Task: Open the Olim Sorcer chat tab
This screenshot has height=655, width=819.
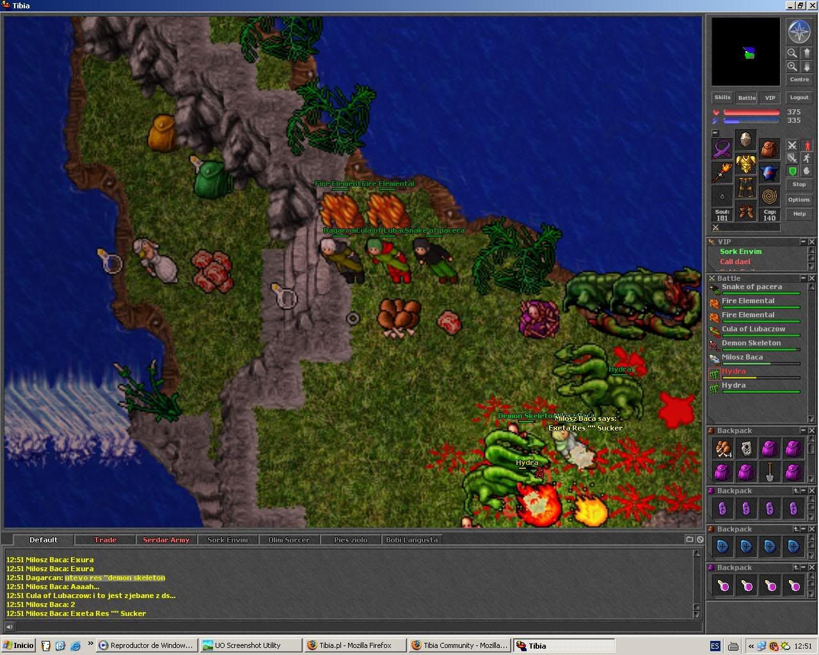Action: tap(289, 540)
